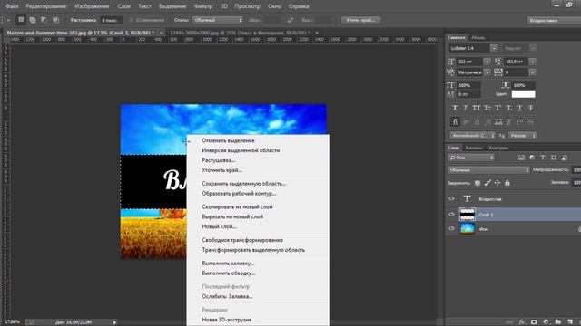Open layer blending mode Обычные dropdown

click(488, 170)
